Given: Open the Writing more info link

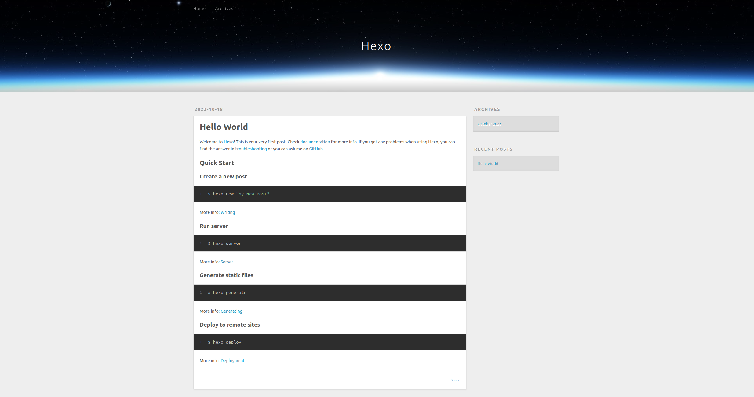Looking at the screenshot, I should tap(228, 212).
